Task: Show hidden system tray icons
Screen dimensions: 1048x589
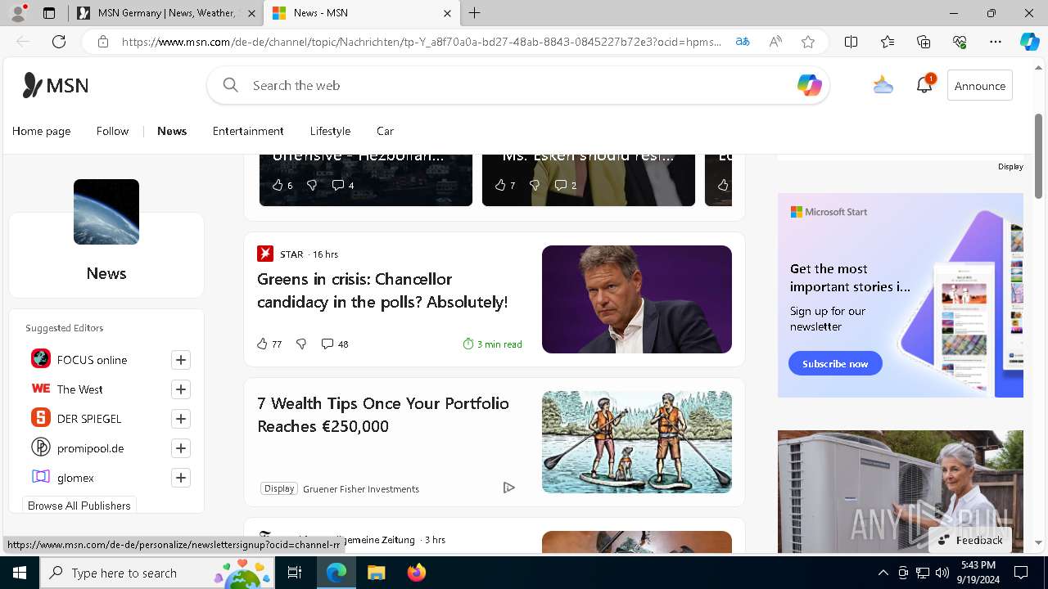Action: pyautogui.click(x=883, y=573)
